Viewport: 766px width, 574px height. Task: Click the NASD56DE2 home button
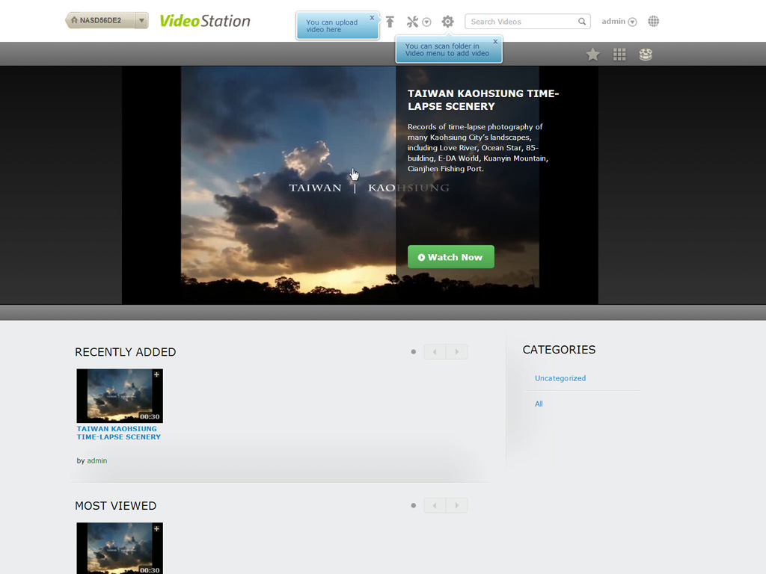[x=100, y=20]
